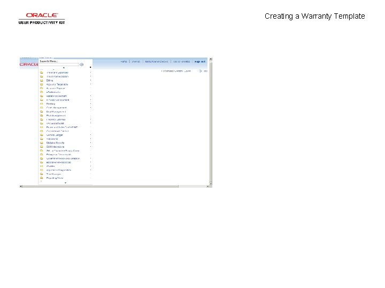Click the menu scroll-down arrow below Reporting Tools
This screenshot has height=288, width=385.
(65, 183)
